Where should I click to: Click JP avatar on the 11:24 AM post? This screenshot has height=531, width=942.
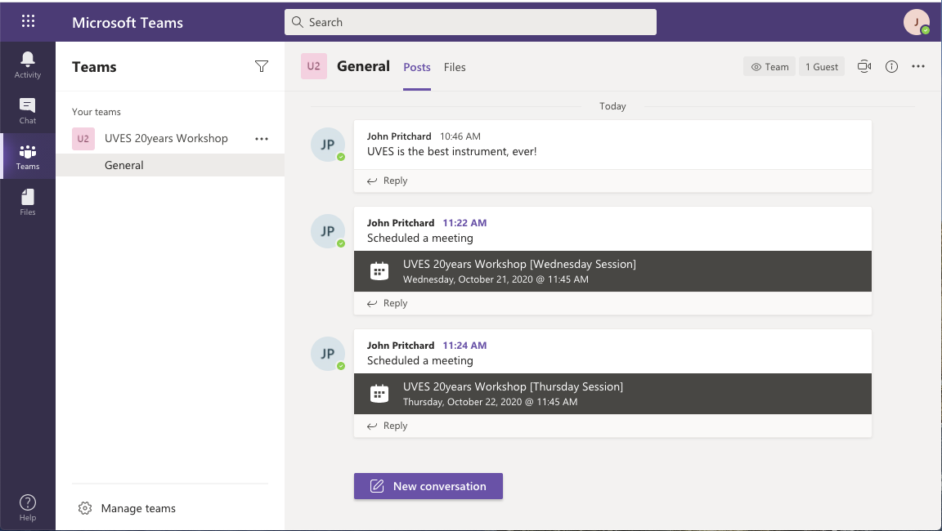(x=328, y=354)
